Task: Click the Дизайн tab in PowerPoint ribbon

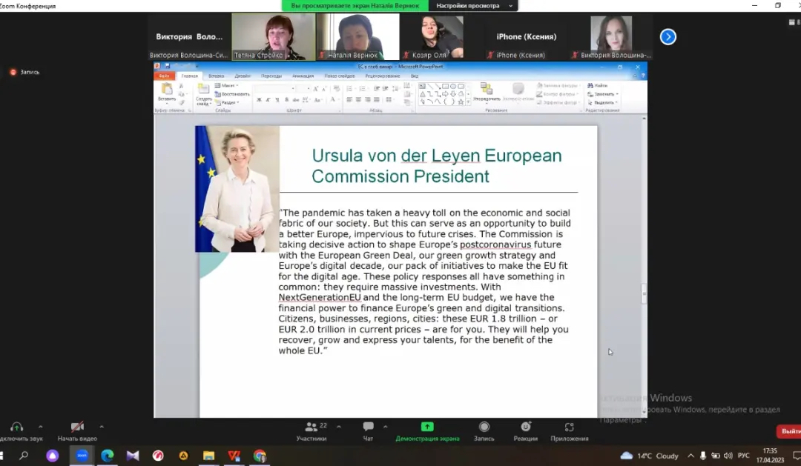Action: (243, 76)
